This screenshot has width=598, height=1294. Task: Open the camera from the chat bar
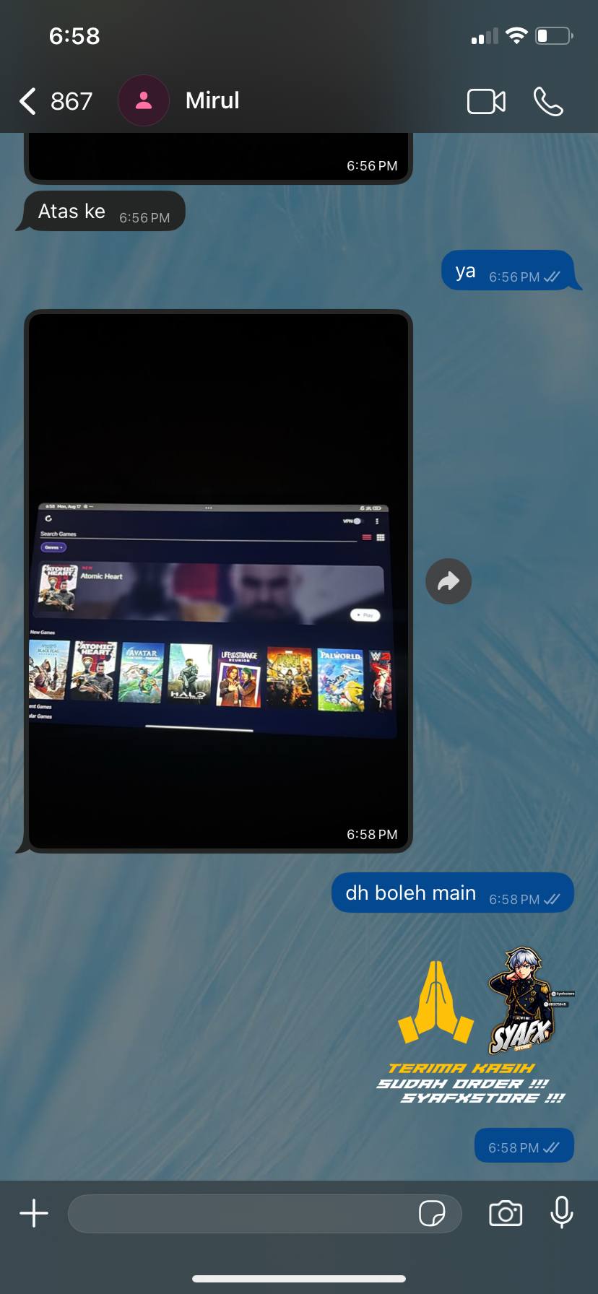506,1213
